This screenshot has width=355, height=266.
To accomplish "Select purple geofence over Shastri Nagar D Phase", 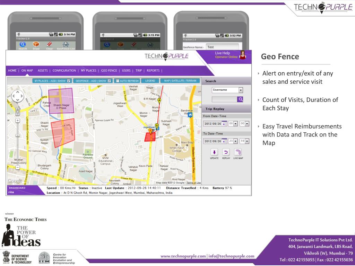I will pos(61,101).
